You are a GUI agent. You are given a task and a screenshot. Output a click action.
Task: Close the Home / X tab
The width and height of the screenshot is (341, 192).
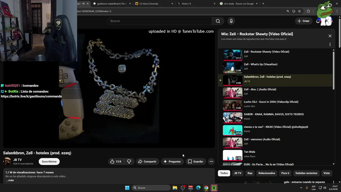tap(214, 4)
